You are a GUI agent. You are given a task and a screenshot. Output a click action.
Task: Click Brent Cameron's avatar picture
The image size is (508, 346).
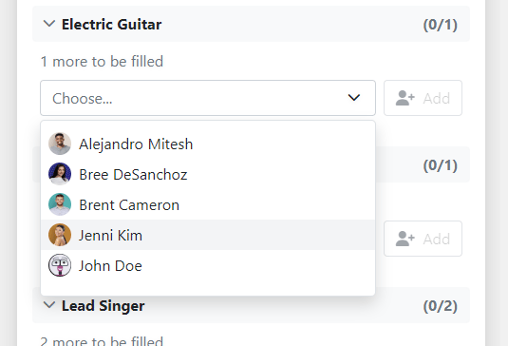(60, 204)
